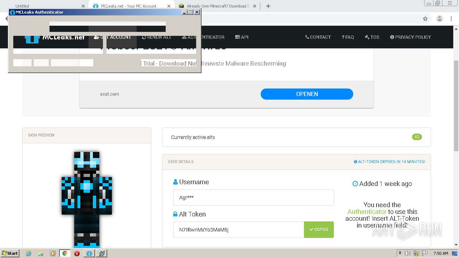Click the OPENEN ad button
This screenshot has width=459, height=258.
[307, 94]
